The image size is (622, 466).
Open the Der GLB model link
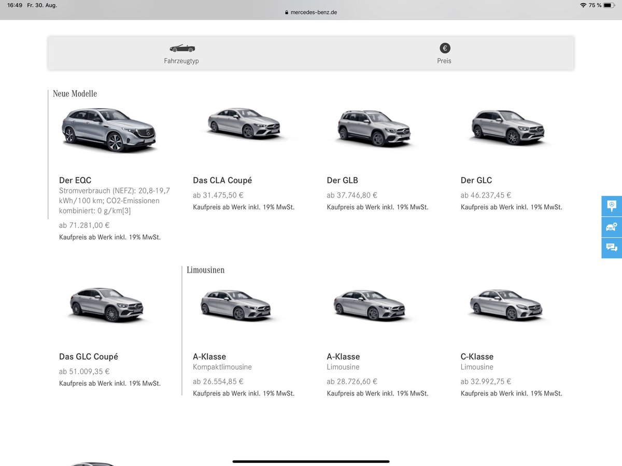(x=342, y=180)
